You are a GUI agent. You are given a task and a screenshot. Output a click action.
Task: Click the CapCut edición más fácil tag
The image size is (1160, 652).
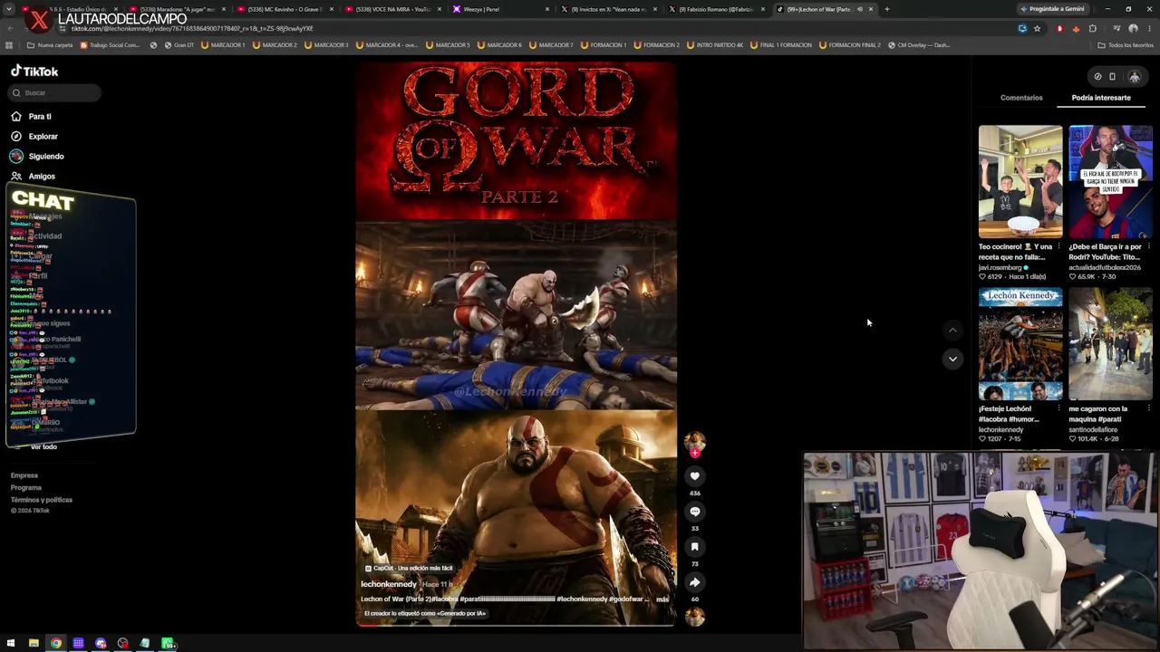(x=409, y=568)
